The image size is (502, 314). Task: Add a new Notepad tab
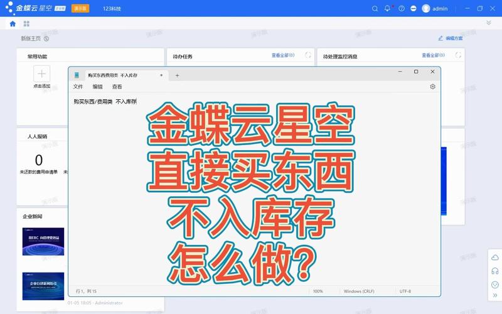tap(177, 75)
